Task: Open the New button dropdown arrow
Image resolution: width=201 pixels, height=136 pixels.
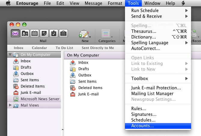Action: point(90,37)
